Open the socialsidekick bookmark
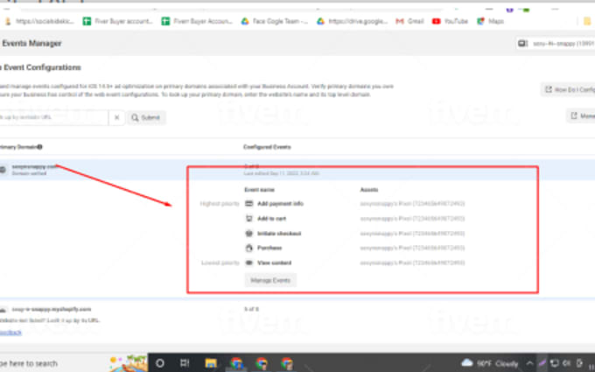Screen dimensions: 595x372 point(39,21)
